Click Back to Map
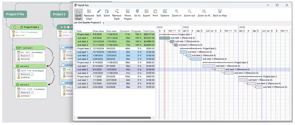This screenshot has width=295, height=125. click(220, 13)
